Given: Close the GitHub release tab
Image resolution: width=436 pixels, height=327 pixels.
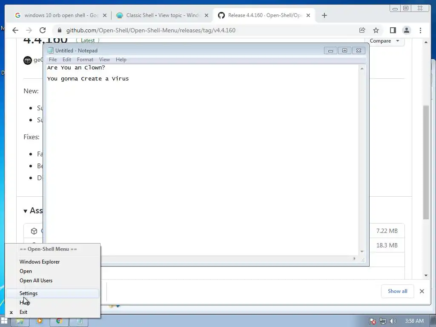Looking at the screenshot, I should 308,16.
